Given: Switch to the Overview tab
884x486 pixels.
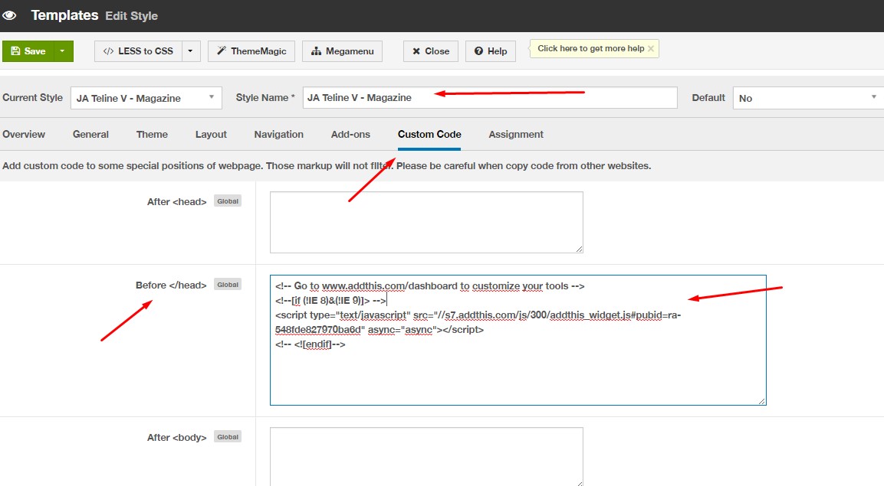Looking at the screenshot, I should [x=24, y=135].
